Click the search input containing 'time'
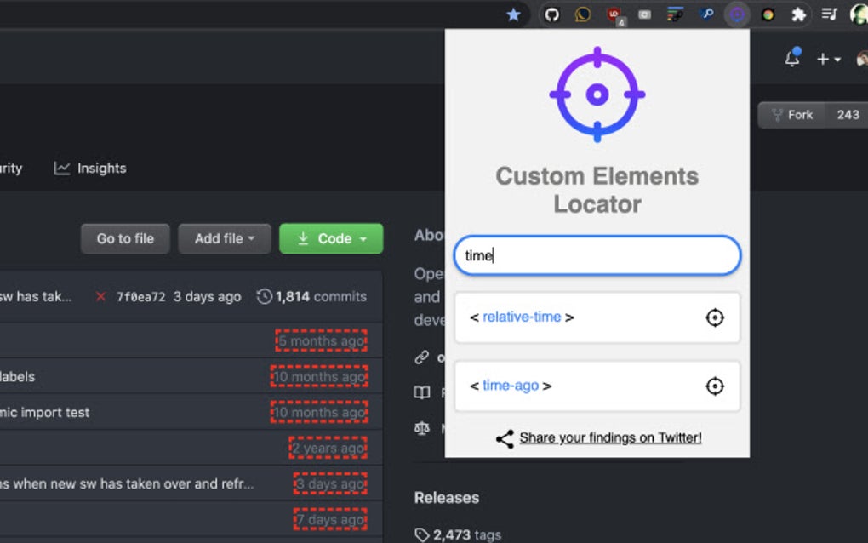Image resolution: width=868 pixels, height=543 pixels. point(596,255)
